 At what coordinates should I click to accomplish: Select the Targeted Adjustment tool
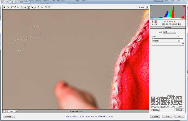18,7
